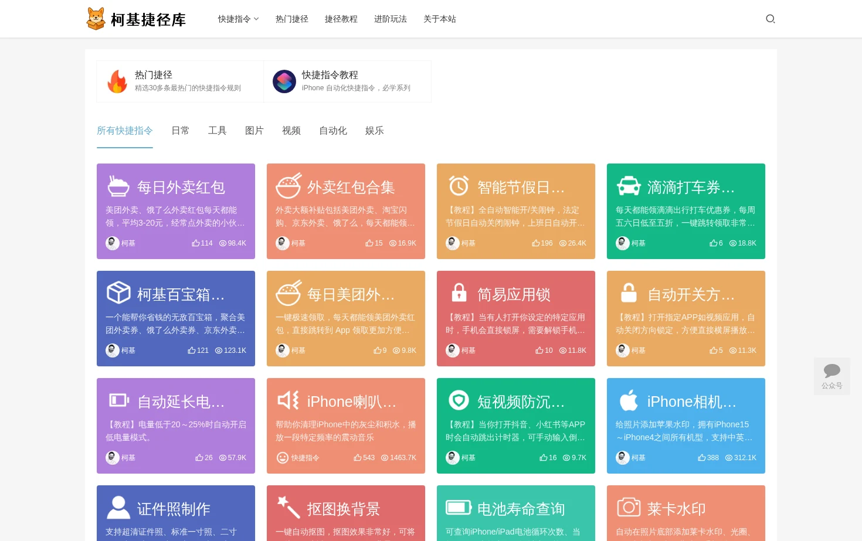Open the 热门捷径 featured heading
This screenshot has height=541, width=862.
[154, 75]
